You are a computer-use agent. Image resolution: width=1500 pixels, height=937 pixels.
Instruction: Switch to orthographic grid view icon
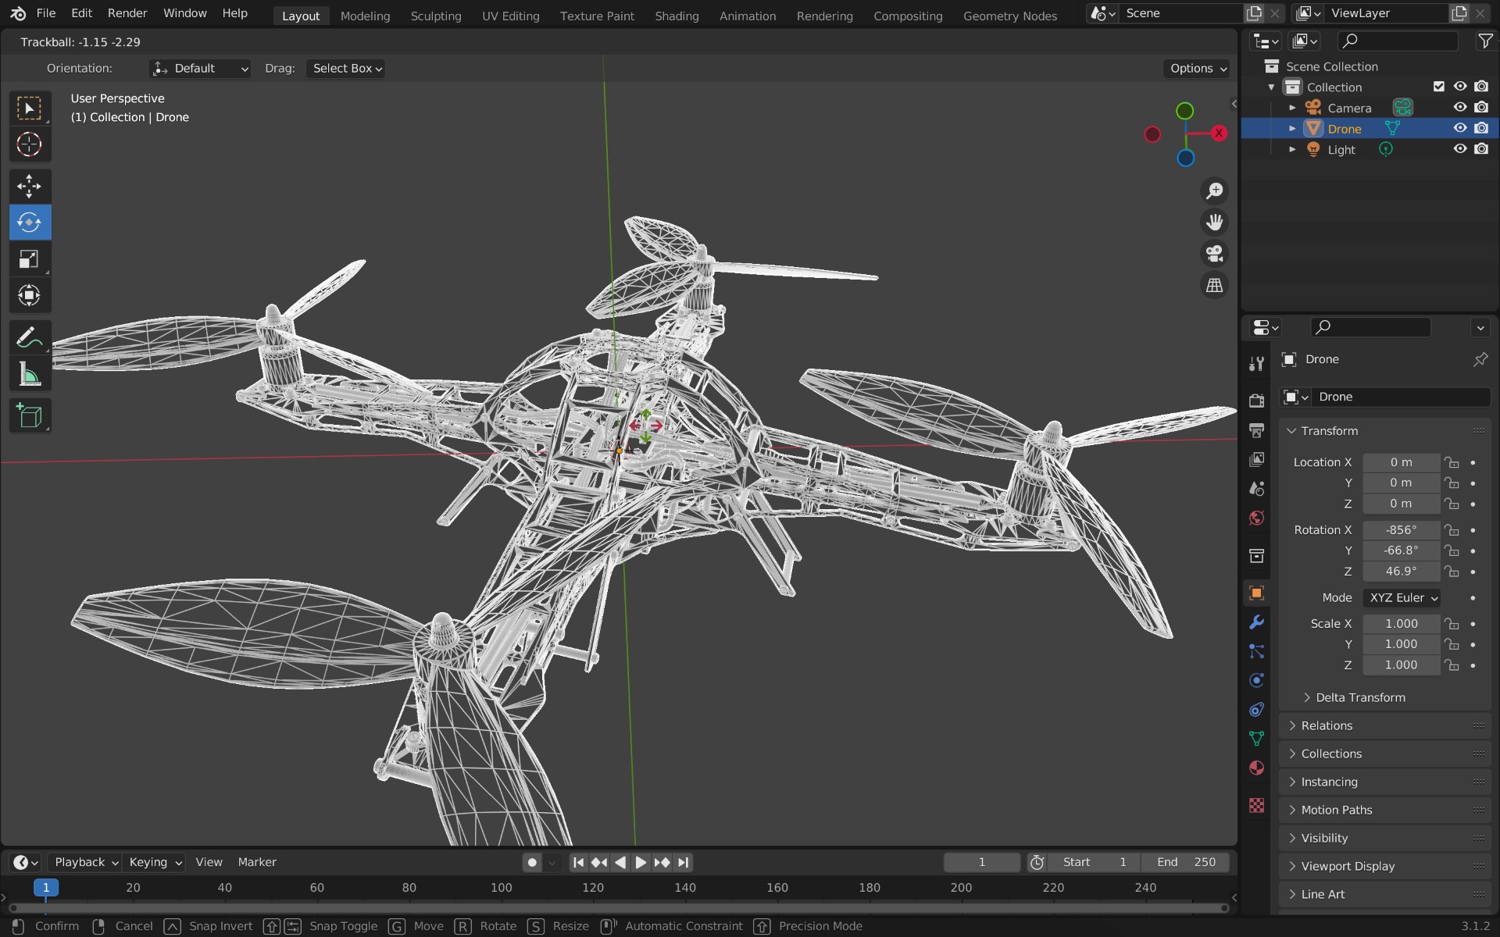[x=1214, y=286]
